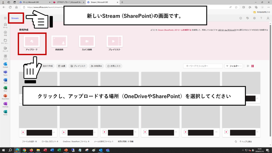Open the feedback smiley icon

click(x=241, y=18)
